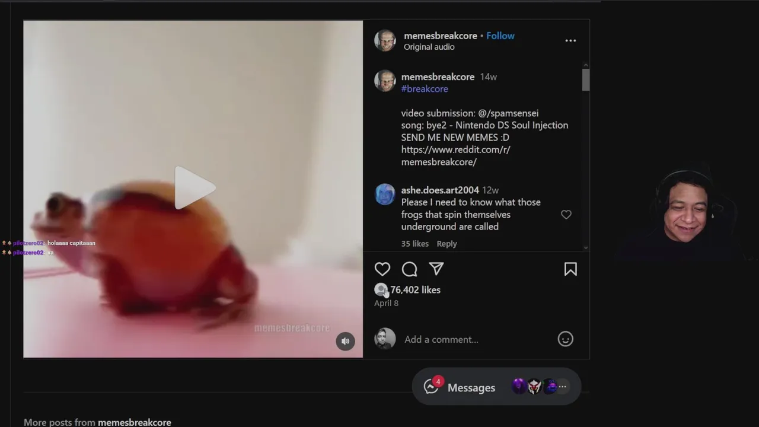
Task: Expand the message avatars ellipsis
Action: click(562, 387)
